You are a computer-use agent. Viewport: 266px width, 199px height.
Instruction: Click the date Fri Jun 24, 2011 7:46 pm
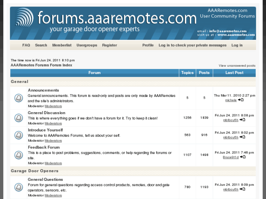[x=235, y=153]
